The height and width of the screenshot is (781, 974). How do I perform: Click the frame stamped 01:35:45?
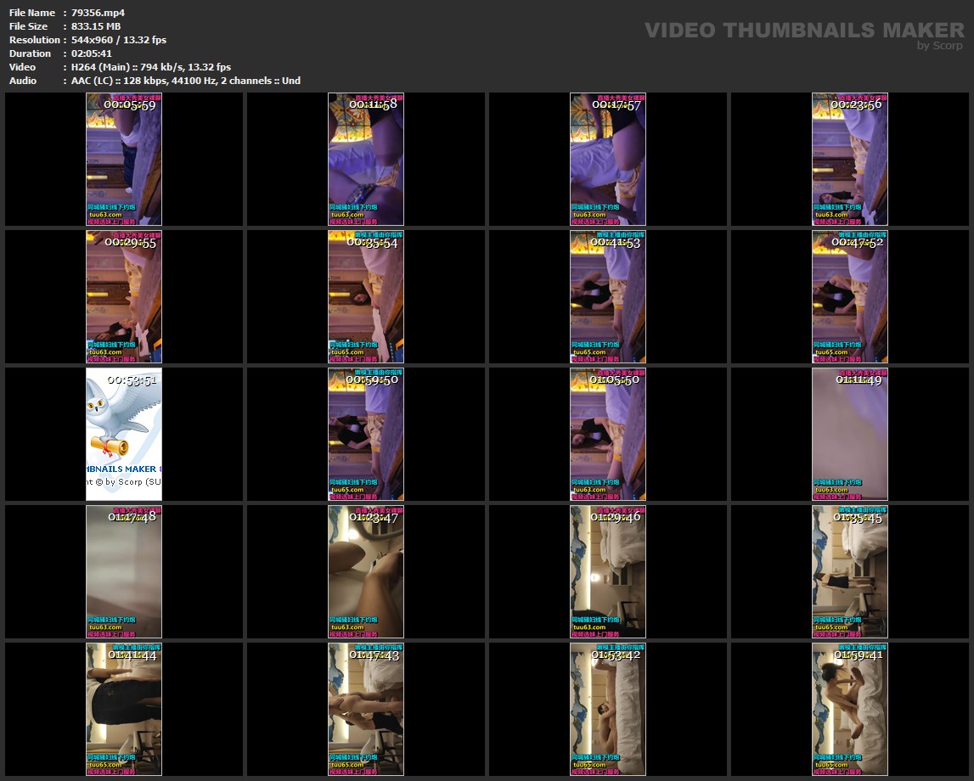[850, 572]
